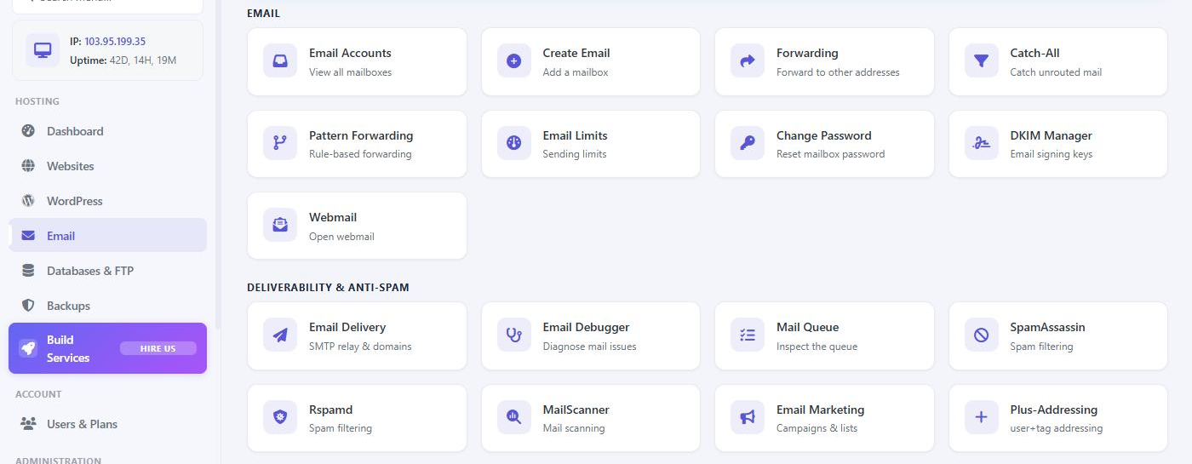Open the Mail Queue card
Image resolution: width=1192 pixels, height=464 pixels.
click(x=824, y=335)
